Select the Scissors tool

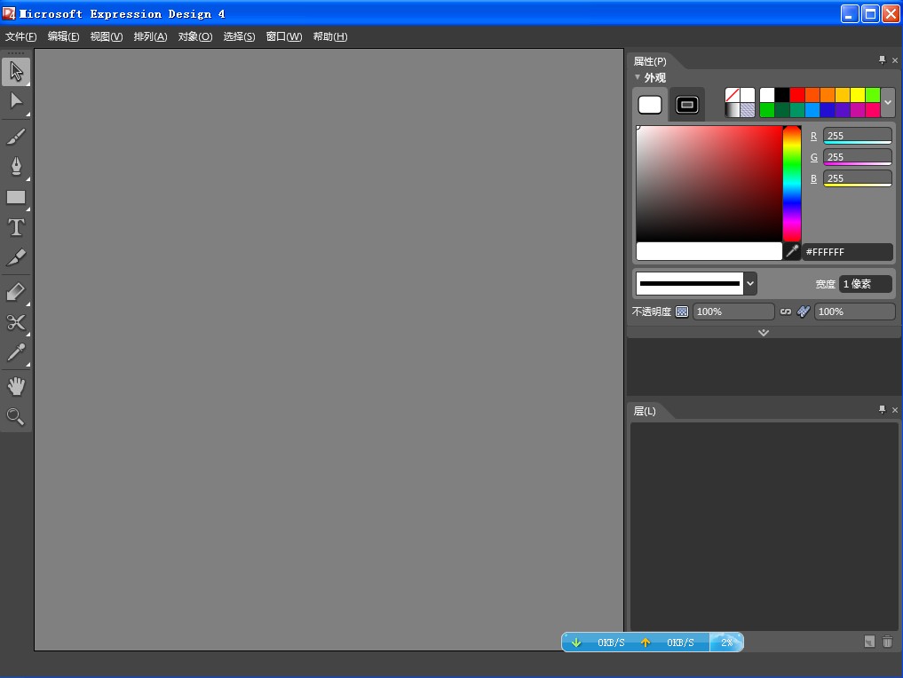click(16, 322)
